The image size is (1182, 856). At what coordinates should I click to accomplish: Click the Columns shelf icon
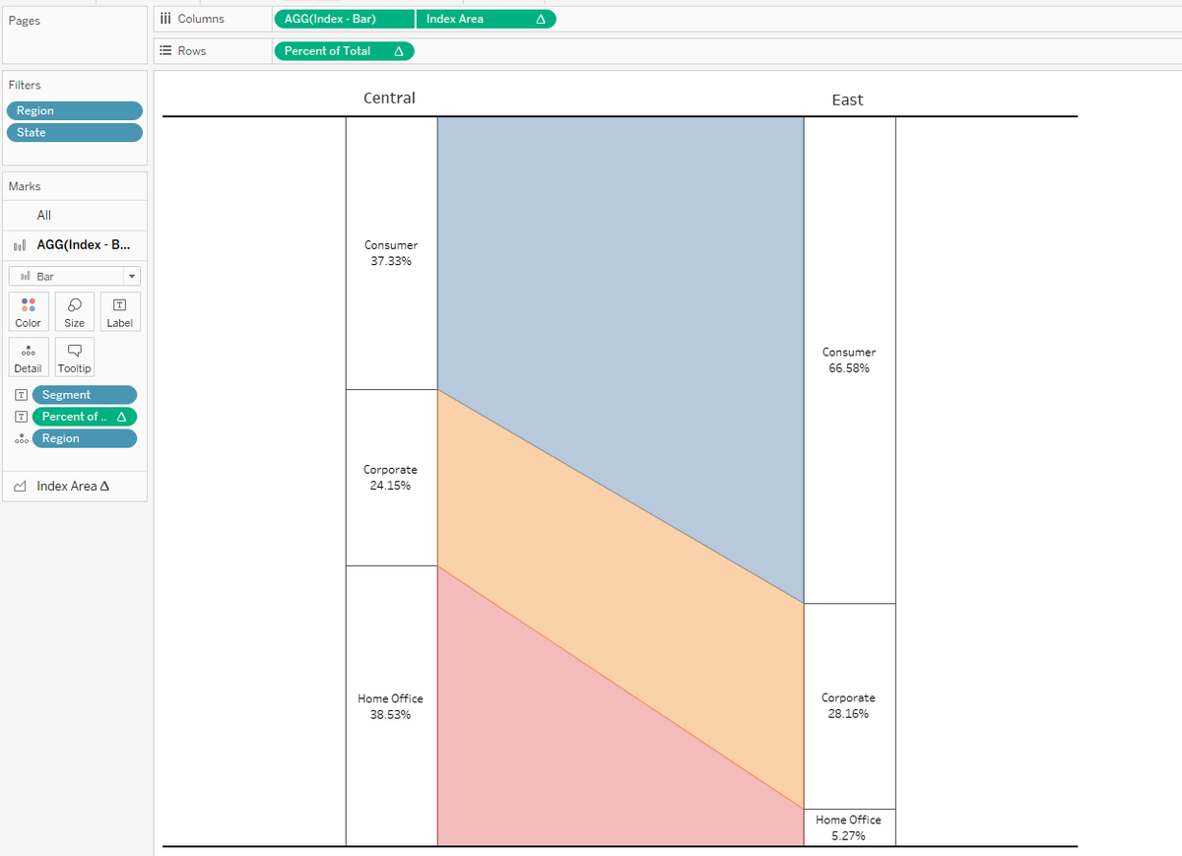(x=165, y=19)
